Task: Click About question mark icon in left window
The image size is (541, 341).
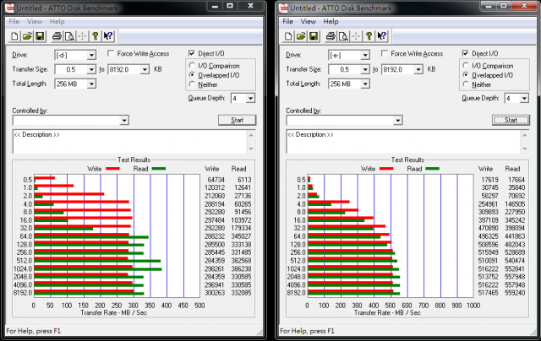Action: coord(96,36)
